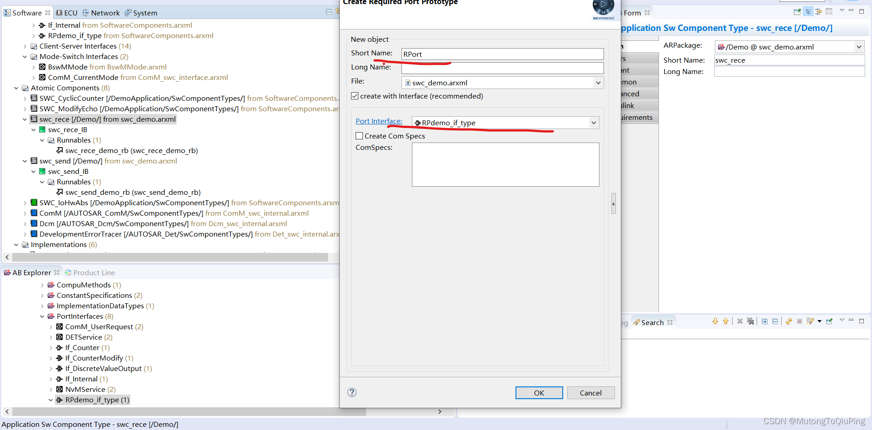Rerun the last search

788,321
